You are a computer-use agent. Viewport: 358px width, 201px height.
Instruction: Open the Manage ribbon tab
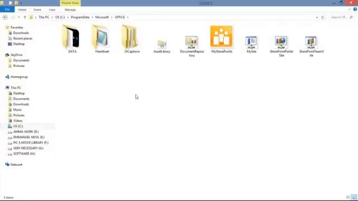(x=70, y=10)
